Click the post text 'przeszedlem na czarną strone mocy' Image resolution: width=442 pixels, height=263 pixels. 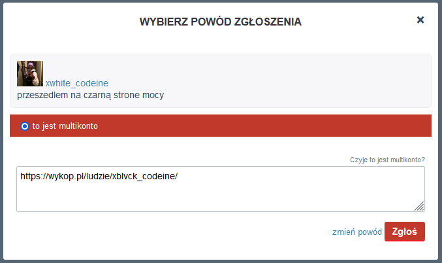(x=90, y=95)
